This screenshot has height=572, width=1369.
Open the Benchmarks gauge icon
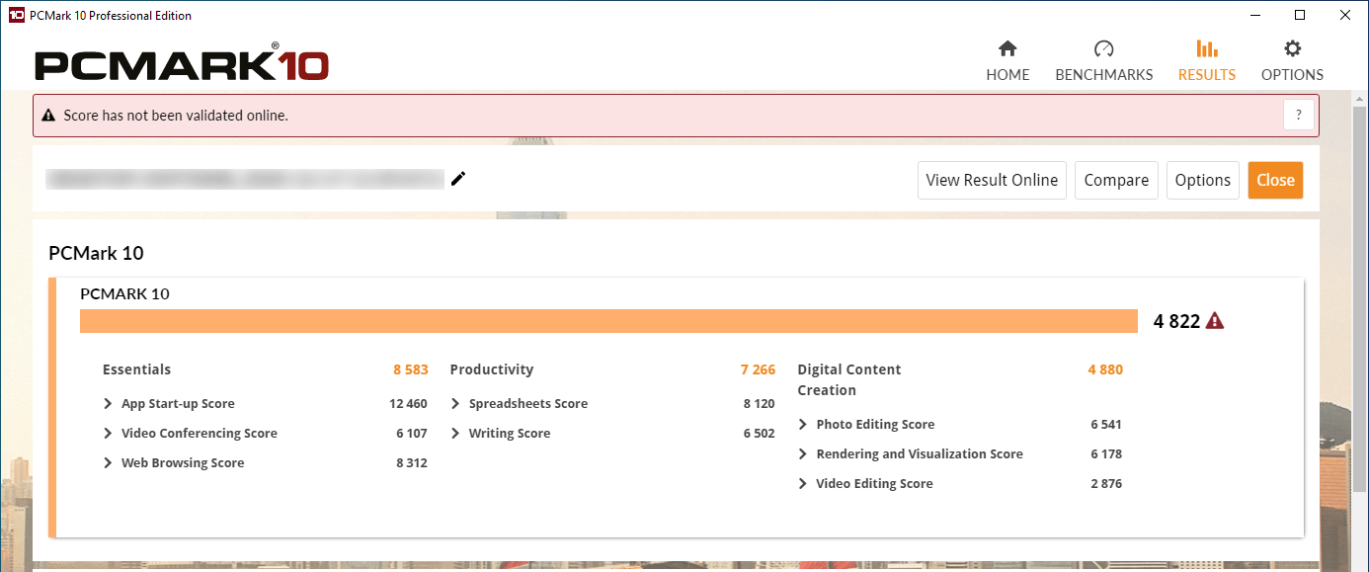coord(1104,48)
